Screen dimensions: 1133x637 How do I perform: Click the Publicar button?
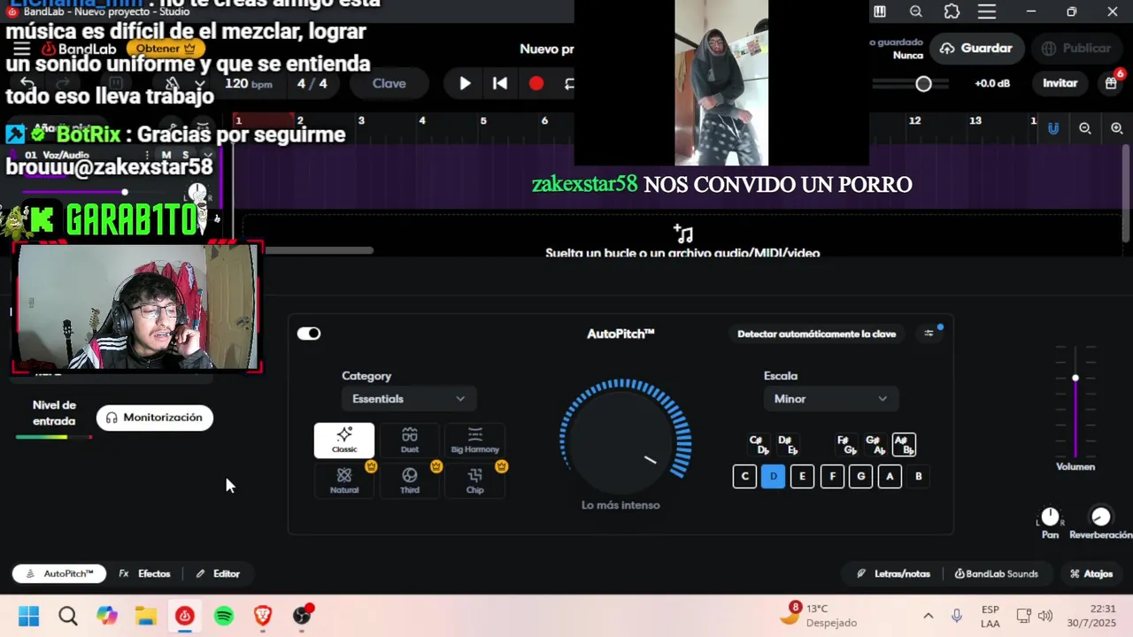1075,49
